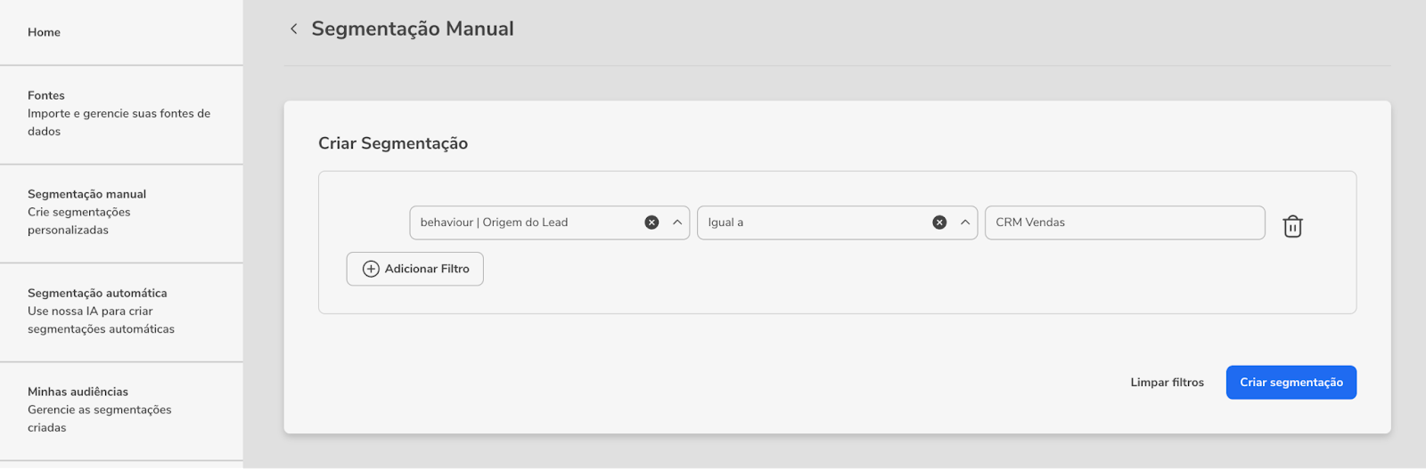Collapse the Origem do Lead field chevron
Viewport: 1426px width, 469px height.
677,222
